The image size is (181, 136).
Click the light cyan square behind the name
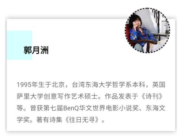tap(19, 45)
